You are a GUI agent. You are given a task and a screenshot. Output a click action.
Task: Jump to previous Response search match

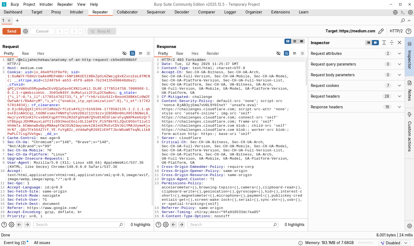point(174,225)
